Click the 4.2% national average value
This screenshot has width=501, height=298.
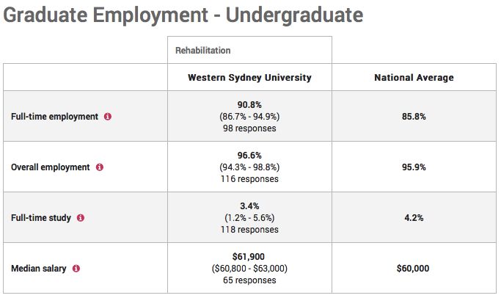coord(414,218)
